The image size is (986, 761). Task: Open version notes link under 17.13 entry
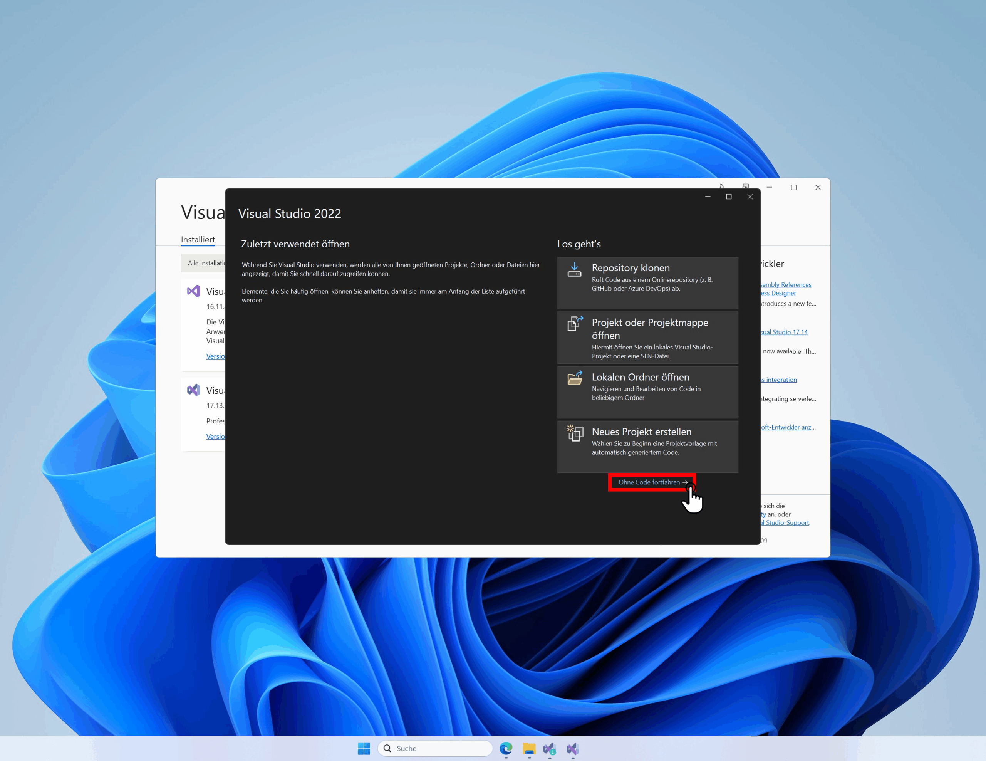pos(215,437)
